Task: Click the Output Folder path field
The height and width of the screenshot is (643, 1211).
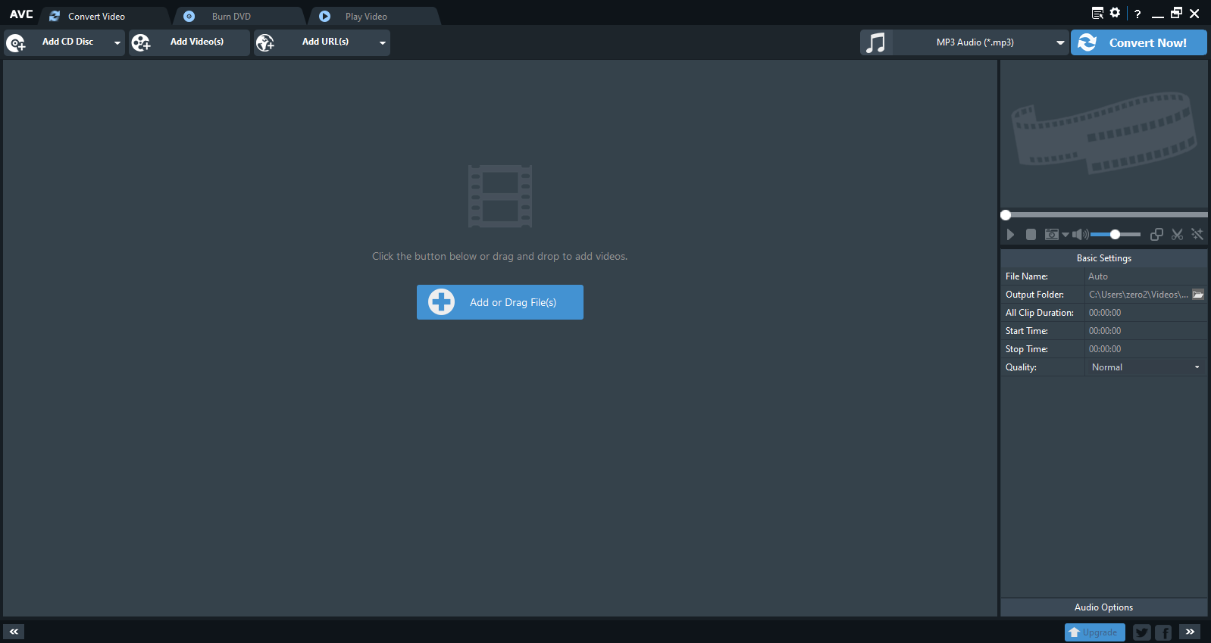Action: (1138, 295)
